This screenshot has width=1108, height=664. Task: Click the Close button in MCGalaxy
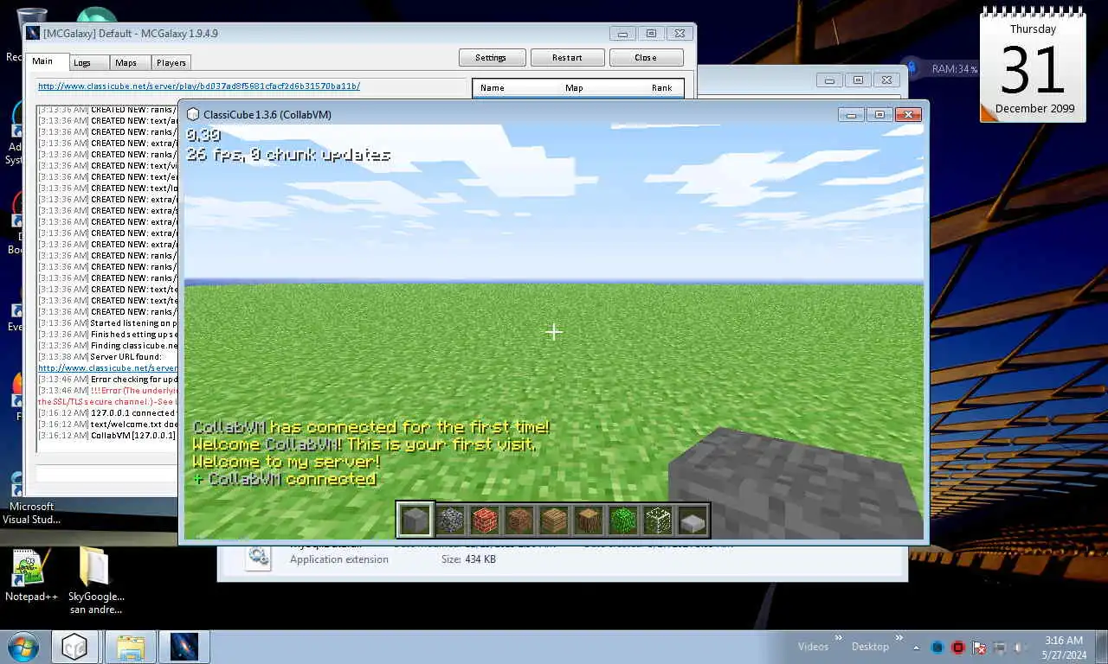646,57
